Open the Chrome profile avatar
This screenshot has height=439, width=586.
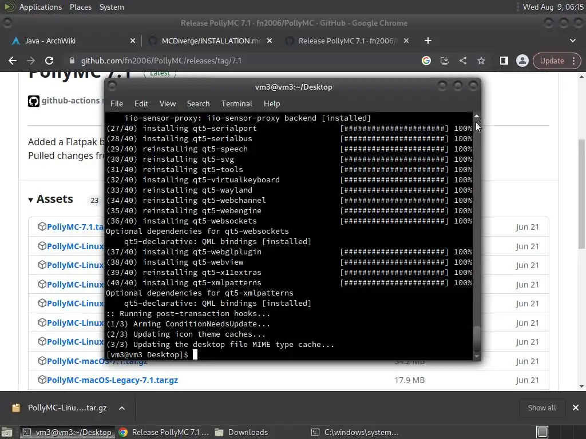[x=522, y=61]
